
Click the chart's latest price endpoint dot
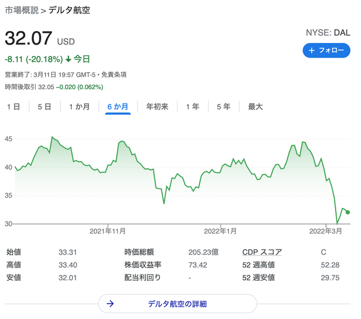click(347, 212)
